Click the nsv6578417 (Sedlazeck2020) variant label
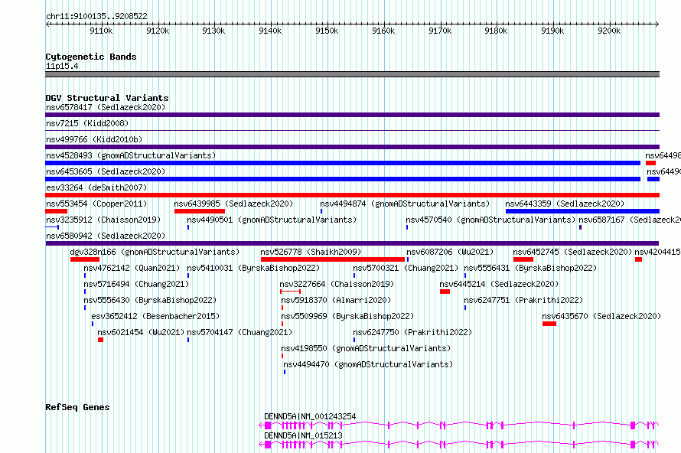 click(x=106, y=107)
